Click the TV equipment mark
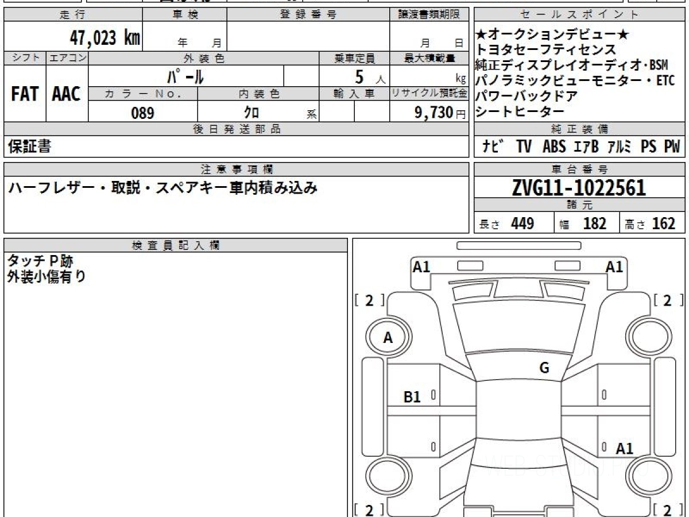The height and width of the screenshot is (517, 689). [x=524, y=147]
